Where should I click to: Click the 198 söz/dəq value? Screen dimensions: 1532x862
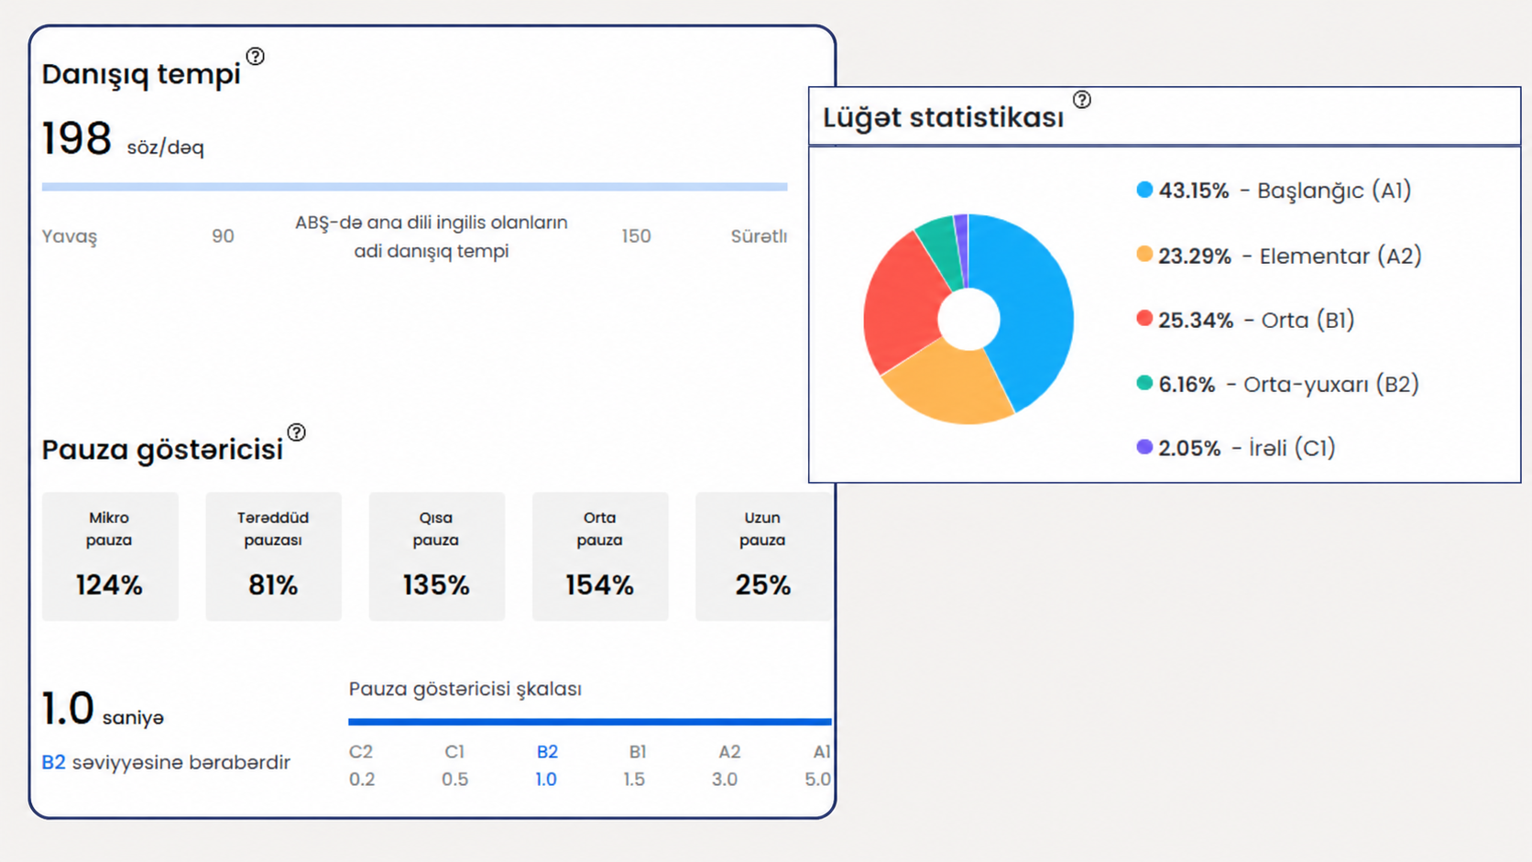click(x=123, y=140)
